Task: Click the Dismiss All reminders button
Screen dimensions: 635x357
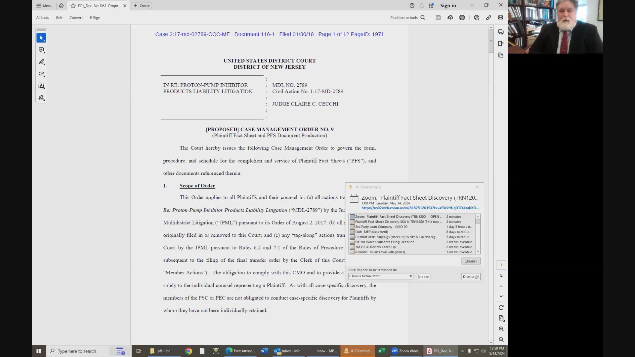Action: tap(471, 277)
